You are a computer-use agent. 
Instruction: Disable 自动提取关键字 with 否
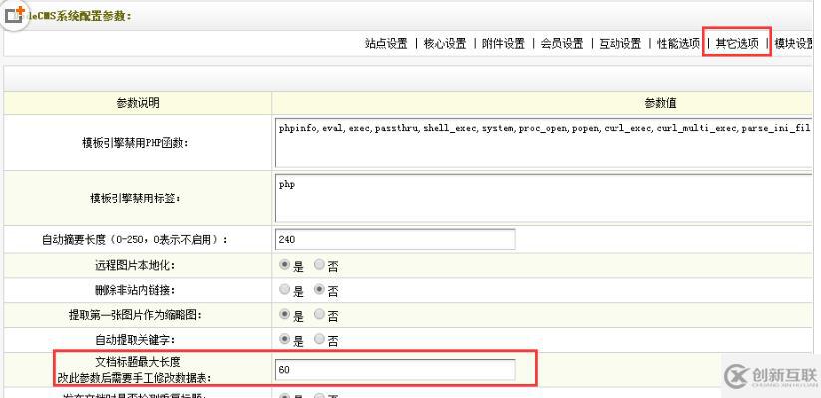[x=319, y=340]
